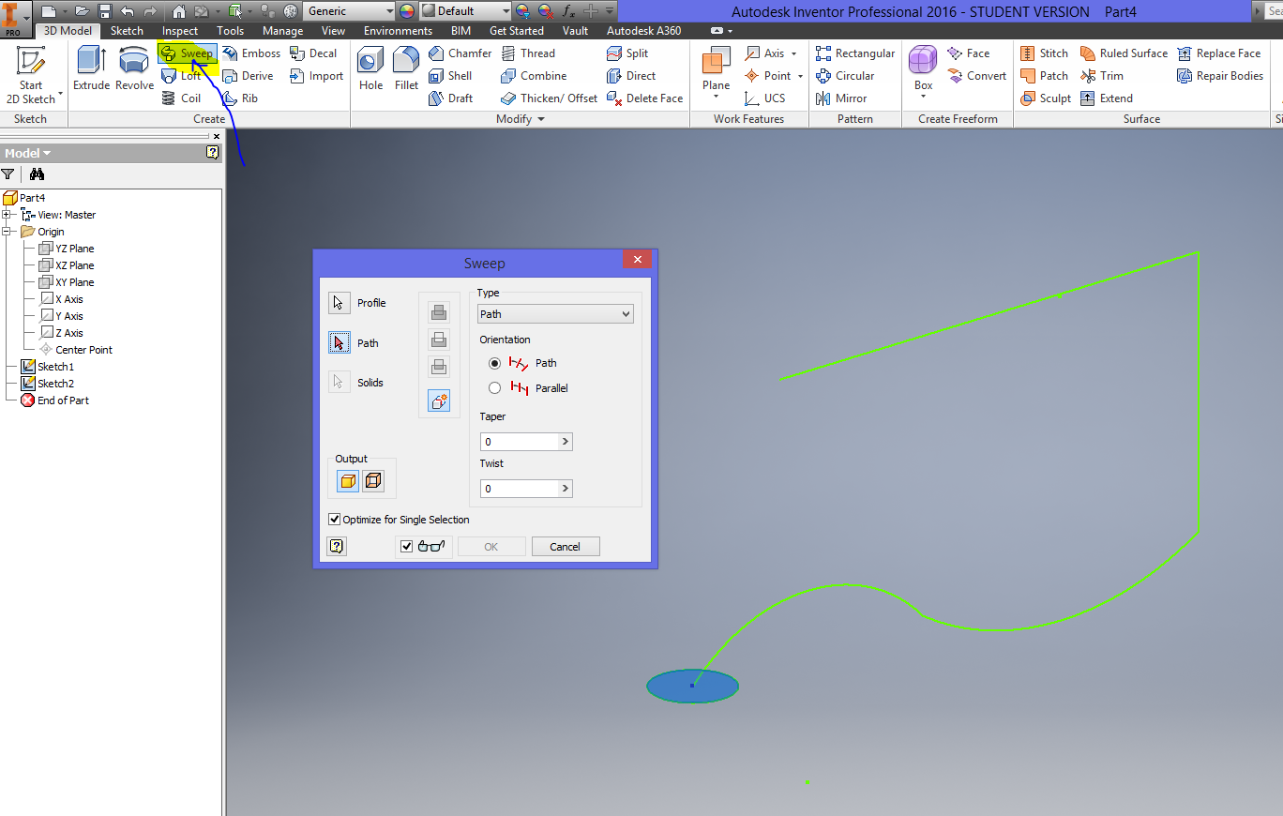Activate the Loft tool
Screen dimensions: 1283x816
[x=184, y=75]
